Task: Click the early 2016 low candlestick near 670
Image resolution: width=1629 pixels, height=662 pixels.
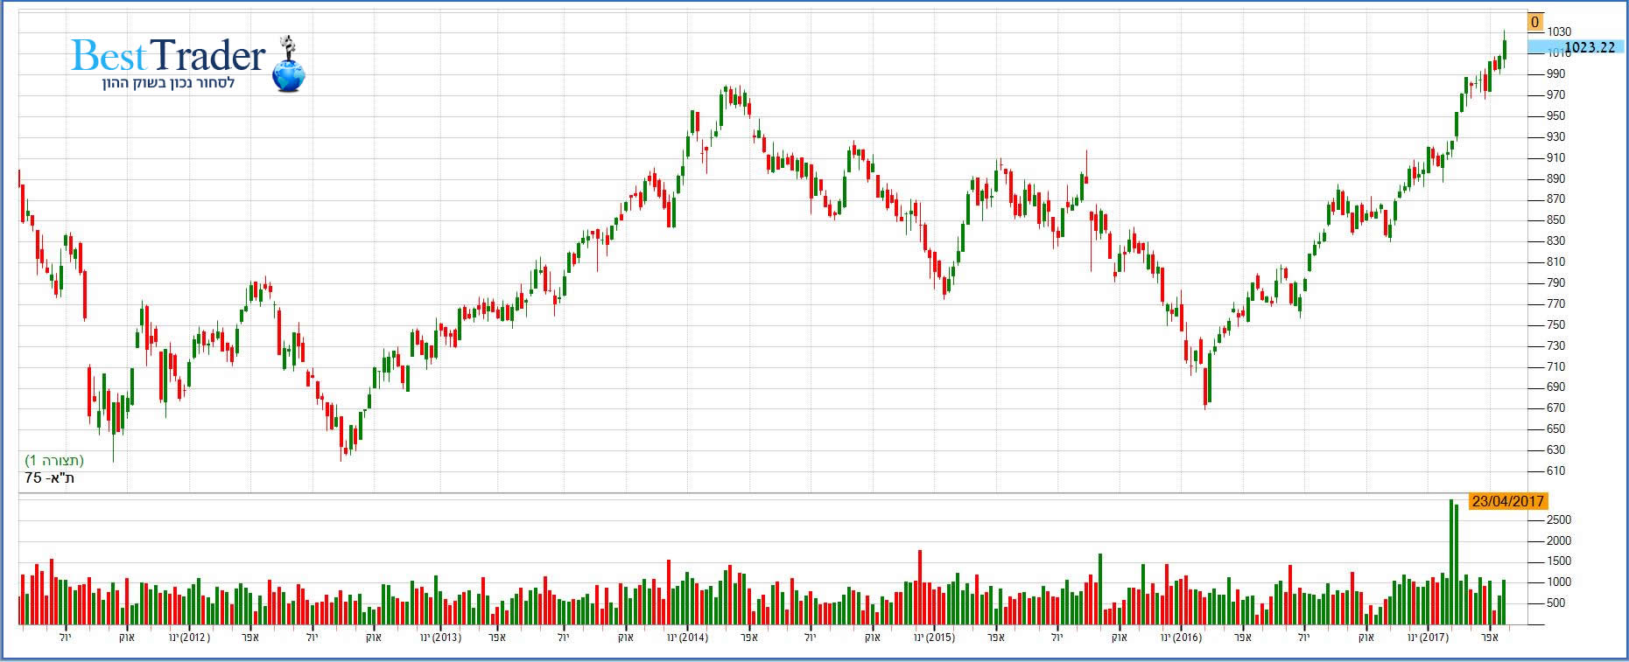Action: click(1206, 385)
